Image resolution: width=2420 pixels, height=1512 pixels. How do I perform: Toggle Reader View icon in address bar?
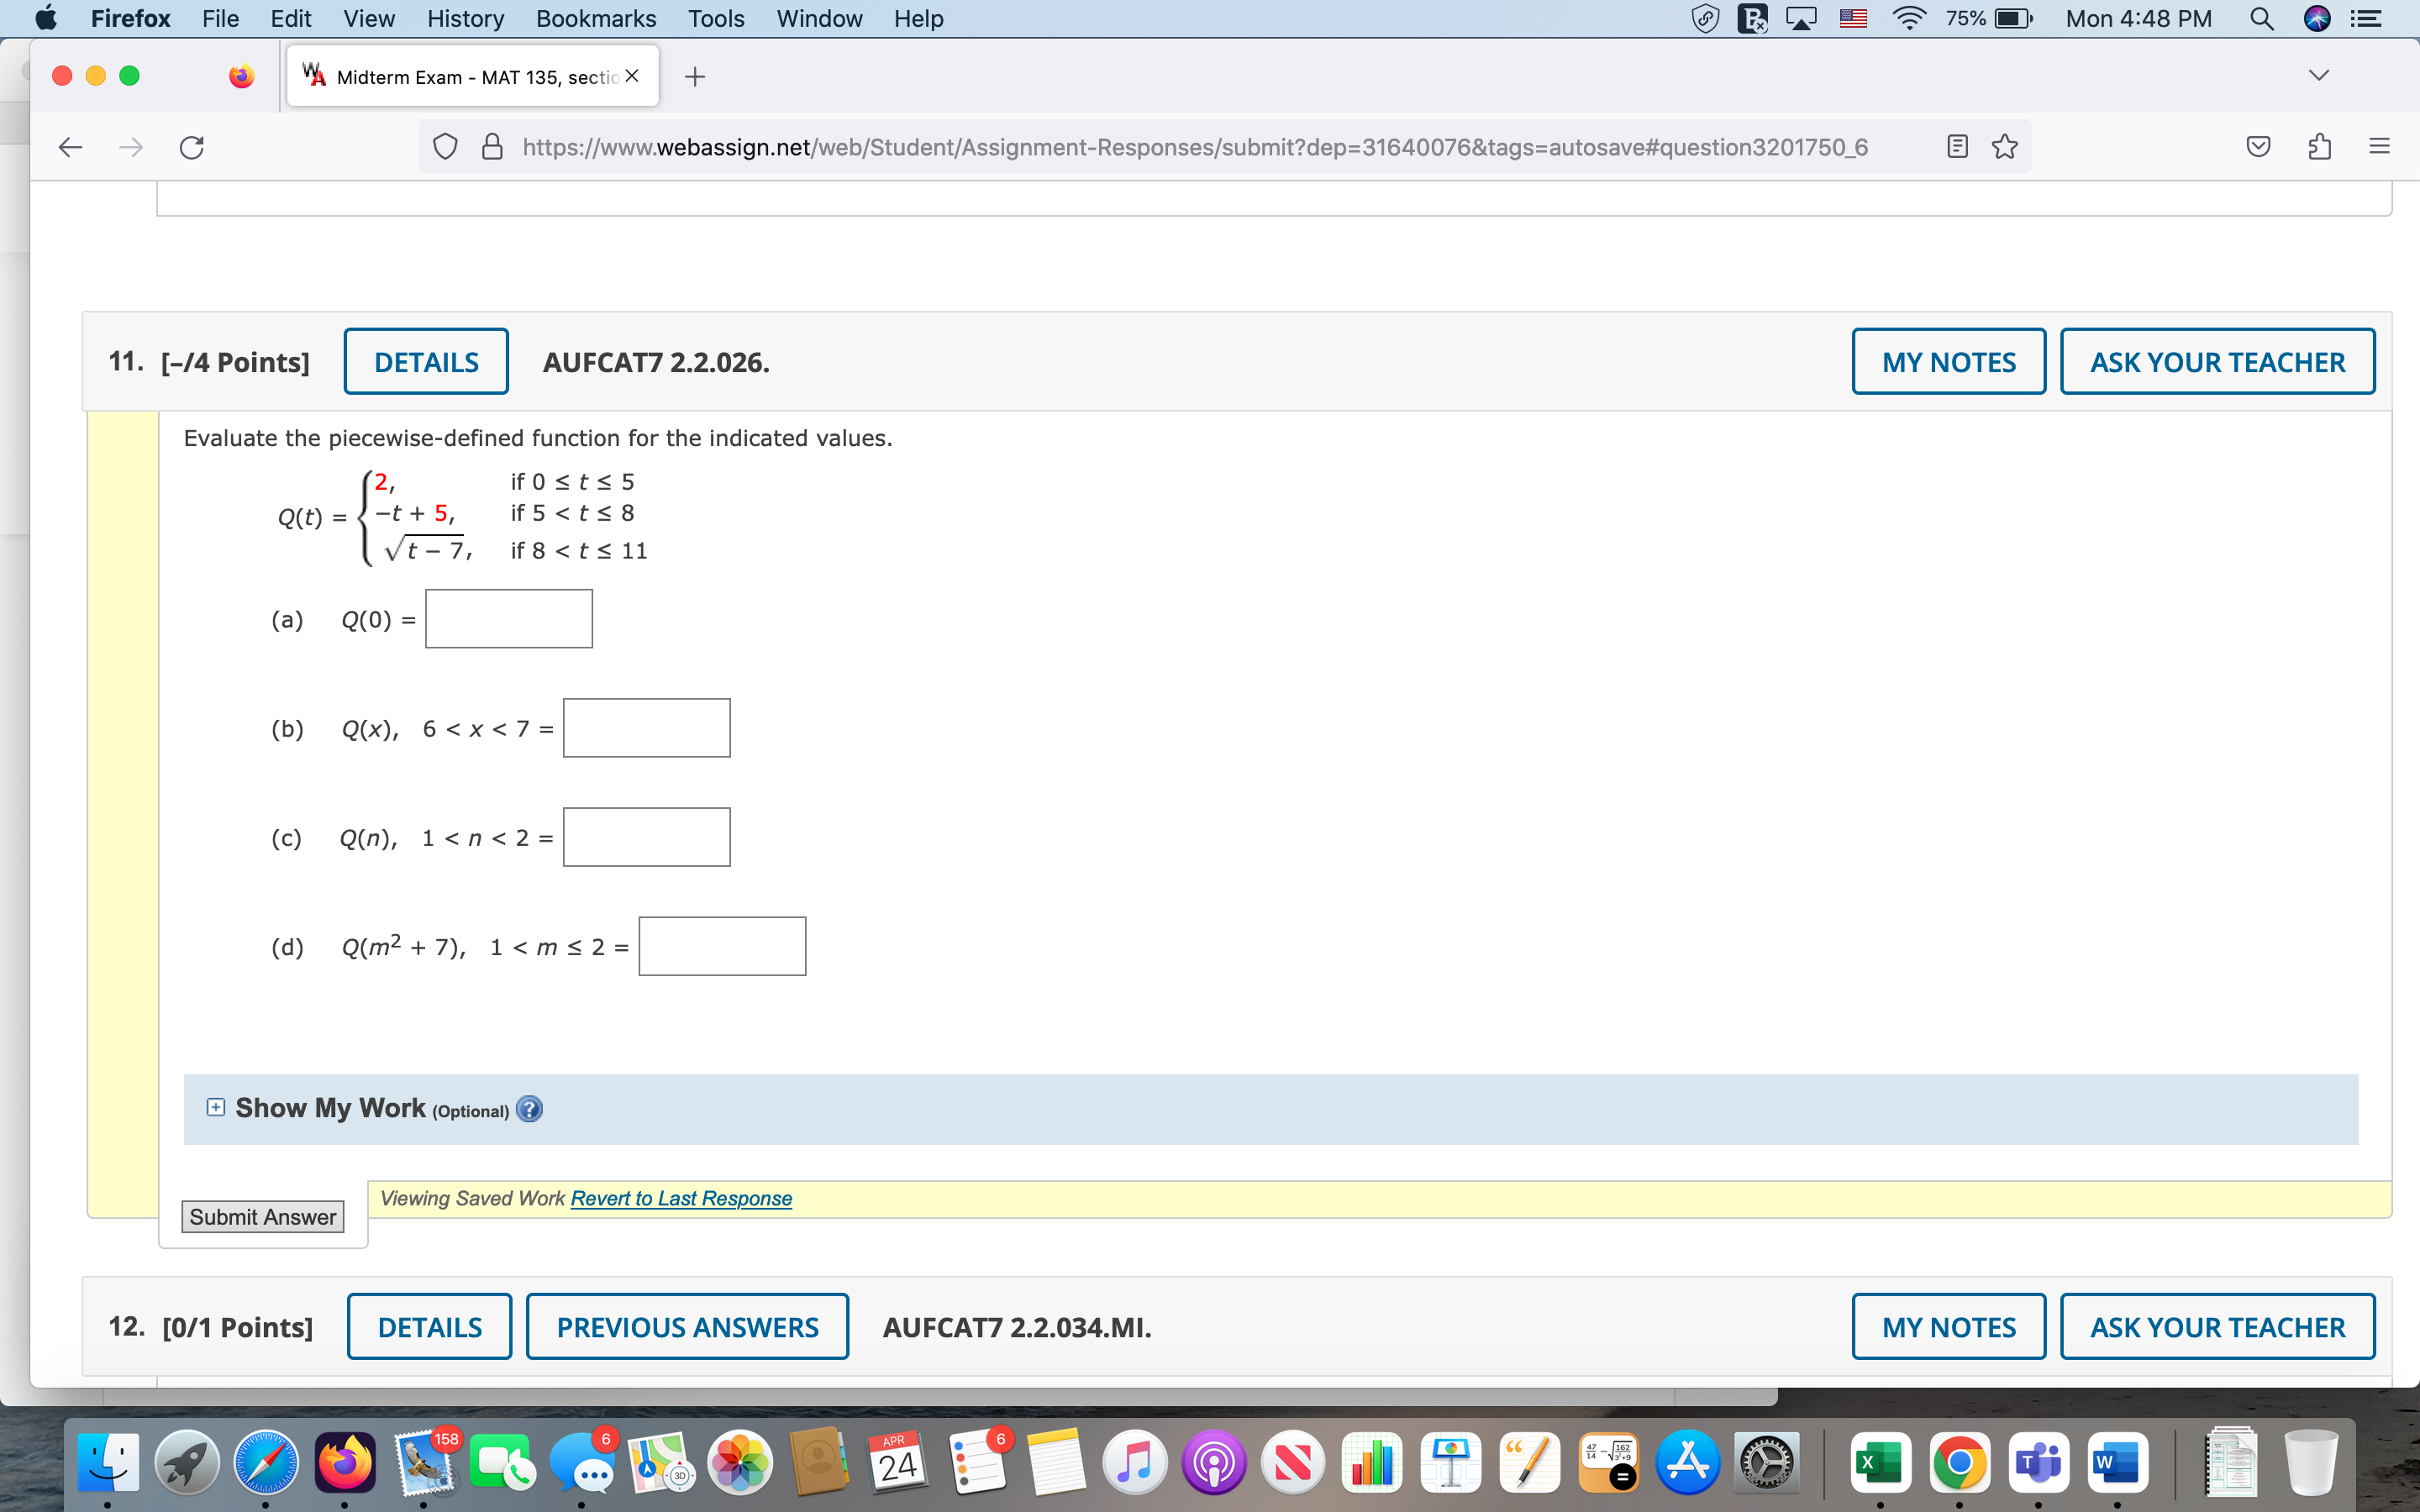click(1957, 148)
